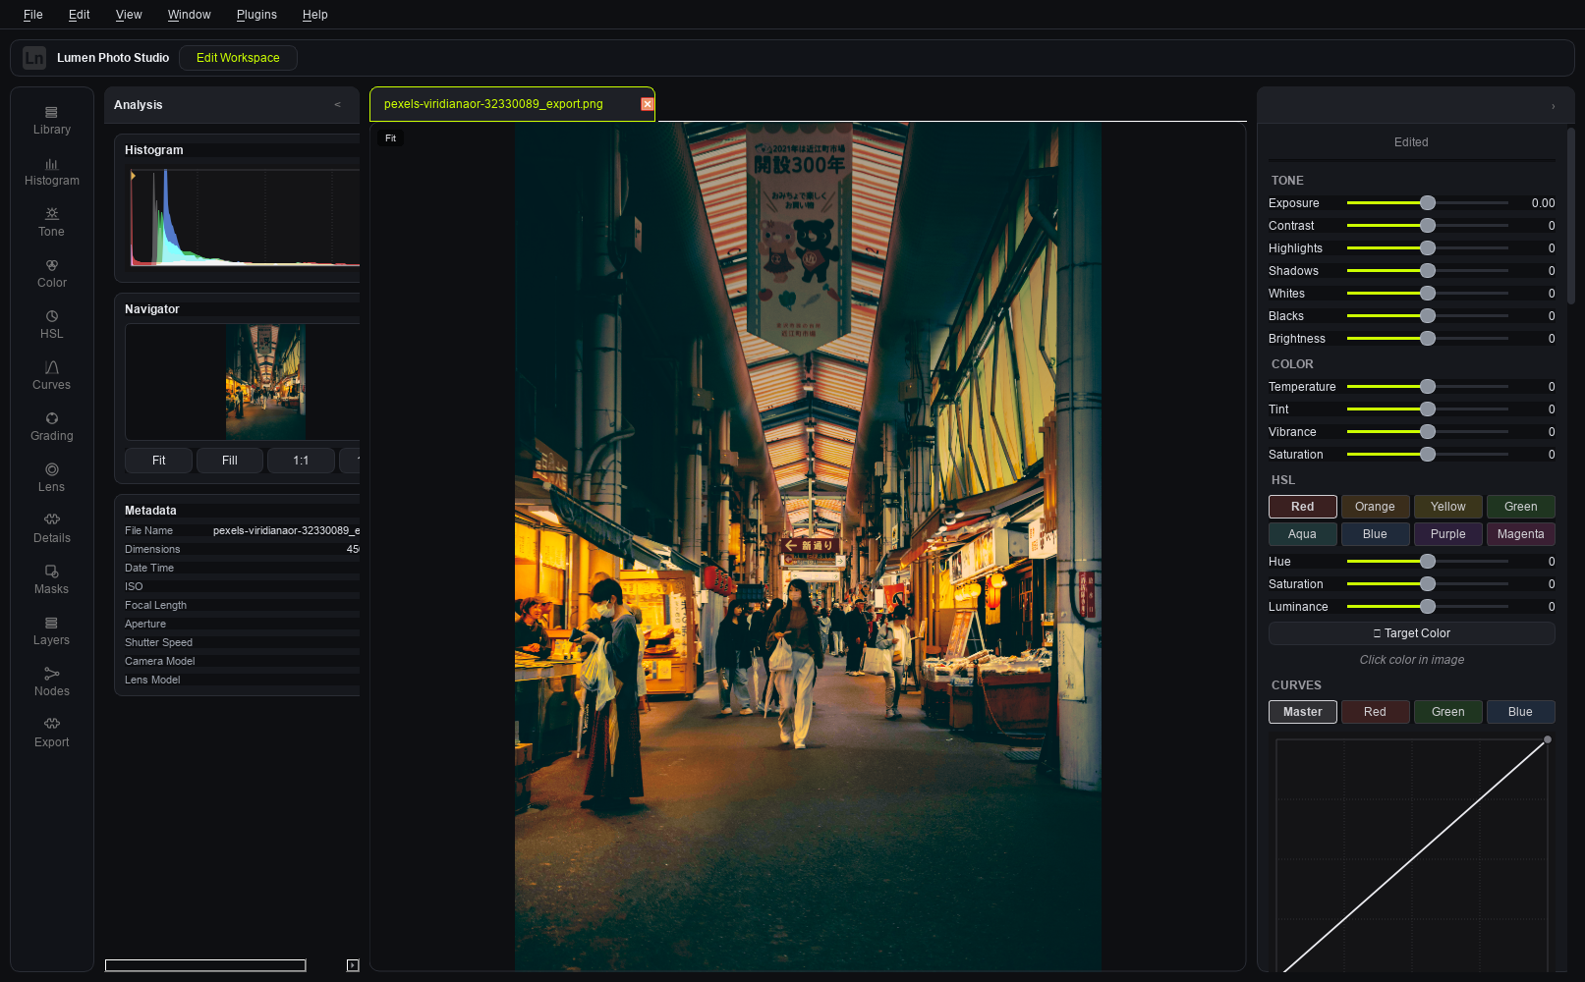Open the Plugins menu
1585x982 pixels.
click(256, 15)
